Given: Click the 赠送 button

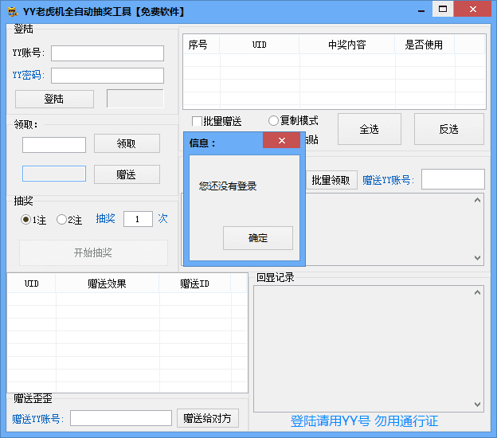Looking at the screenshot, I should (127, 174).
